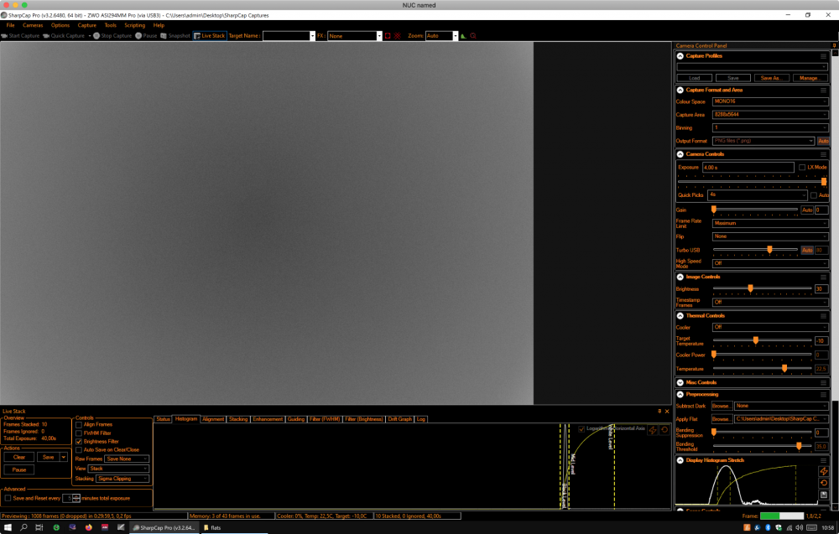Screen dimensions: 839x534
Task: Close the Live Stack panel with X
Action: pyautogui.click(x=667, y=411)
